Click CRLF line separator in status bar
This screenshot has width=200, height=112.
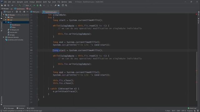point(178,111)
